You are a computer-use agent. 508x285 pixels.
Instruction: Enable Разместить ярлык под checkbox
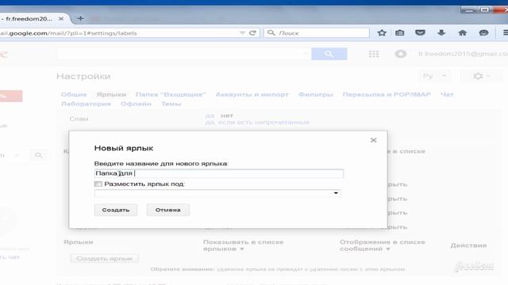(98, 184)
